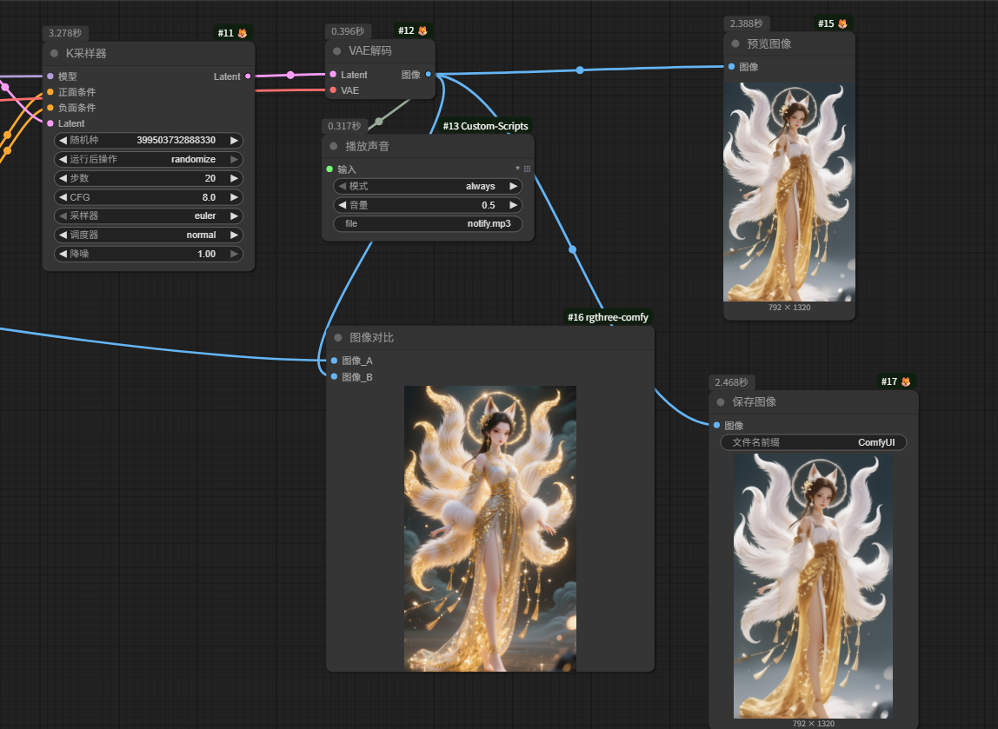998x729 pixels.
Task: Collapse the 预览图像 node via its title dot
Action: [735, 44]
